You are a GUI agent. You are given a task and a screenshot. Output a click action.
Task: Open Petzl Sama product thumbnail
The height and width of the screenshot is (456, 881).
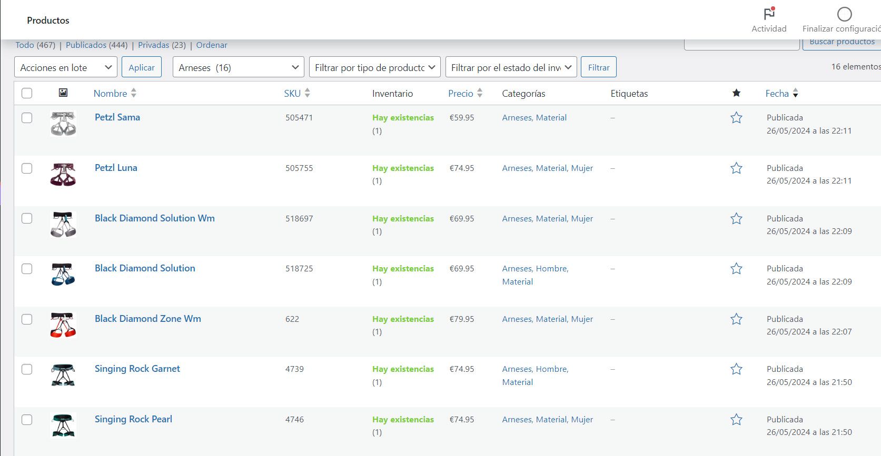tap(63, 124)
